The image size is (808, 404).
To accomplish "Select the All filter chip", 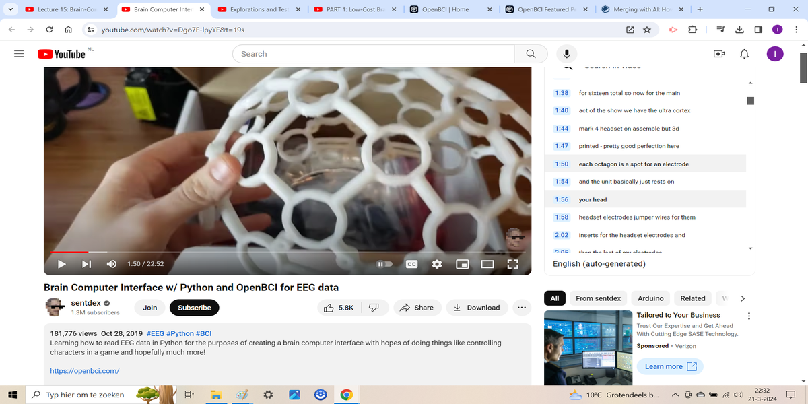I will [x=555, y=298].
